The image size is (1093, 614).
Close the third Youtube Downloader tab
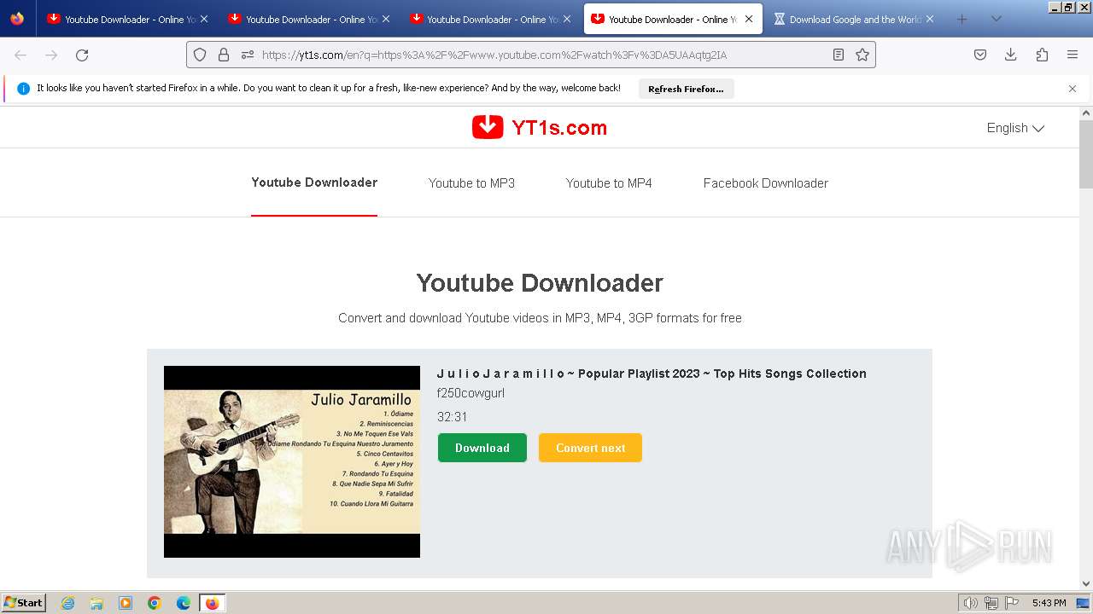point(566,19)
